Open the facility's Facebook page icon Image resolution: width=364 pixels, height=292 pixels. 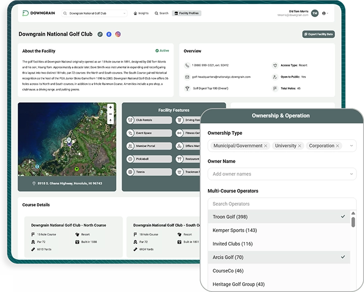(x=109, y=34)
